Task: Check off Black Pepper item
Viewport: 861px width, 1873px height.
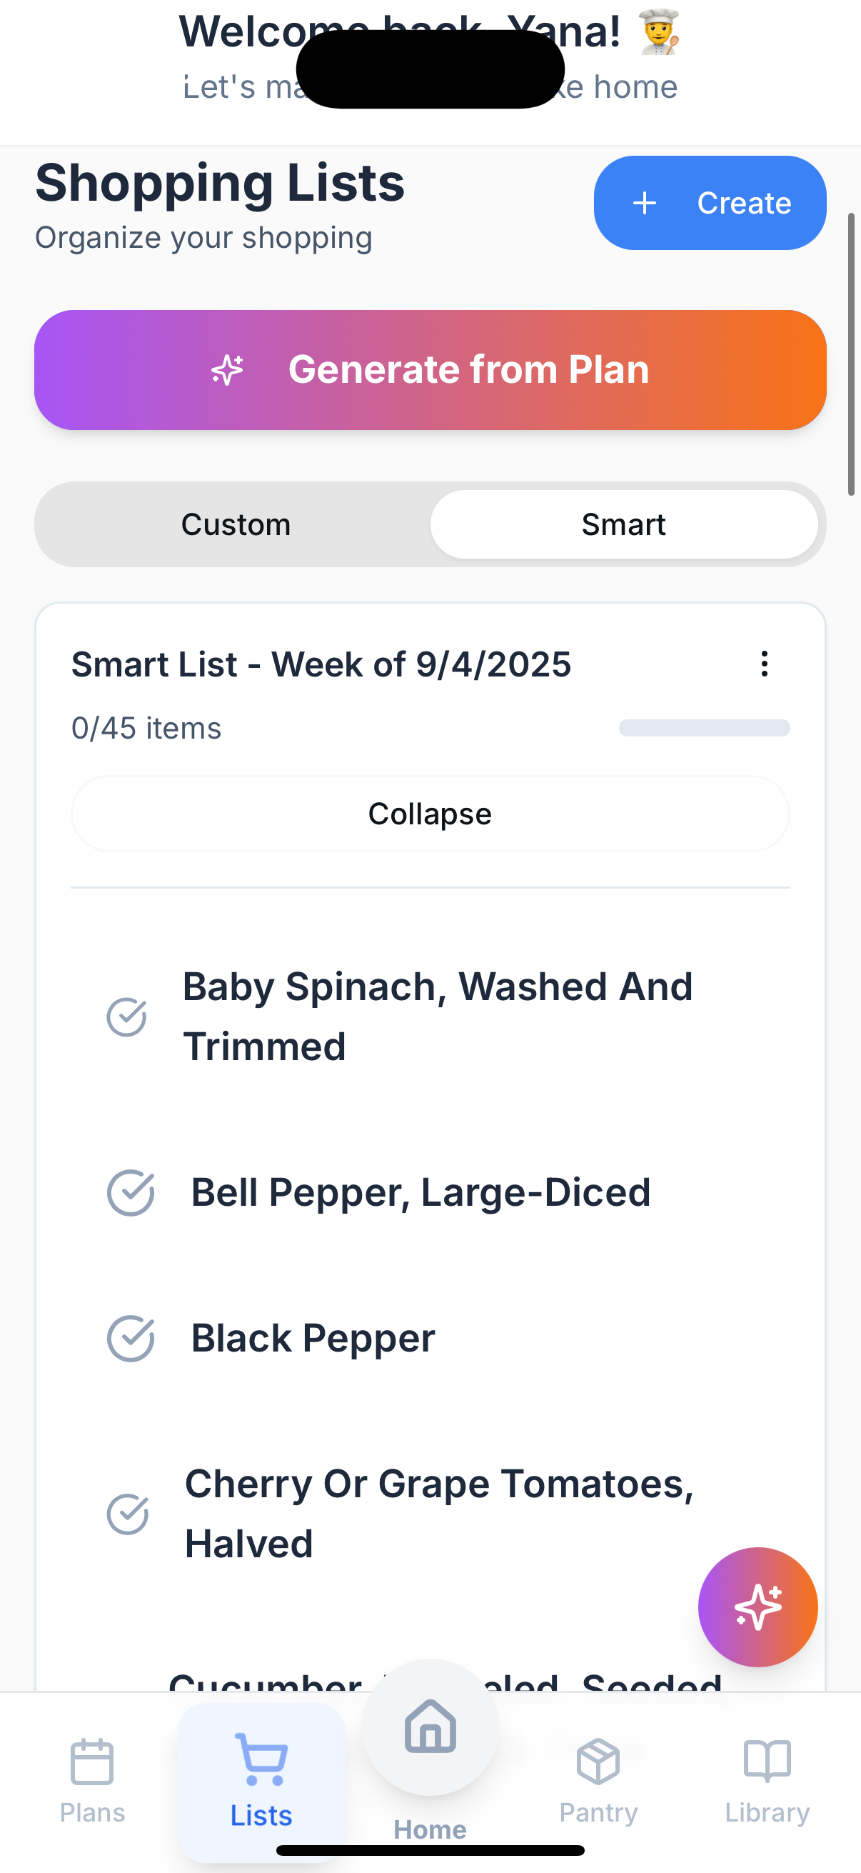Action: [x=130, y=1338]
